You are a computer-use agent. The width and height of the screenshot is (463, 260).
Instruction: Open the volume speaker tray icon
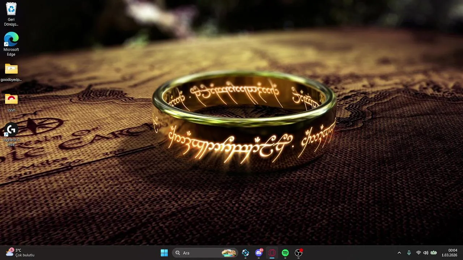pos(426,253)
